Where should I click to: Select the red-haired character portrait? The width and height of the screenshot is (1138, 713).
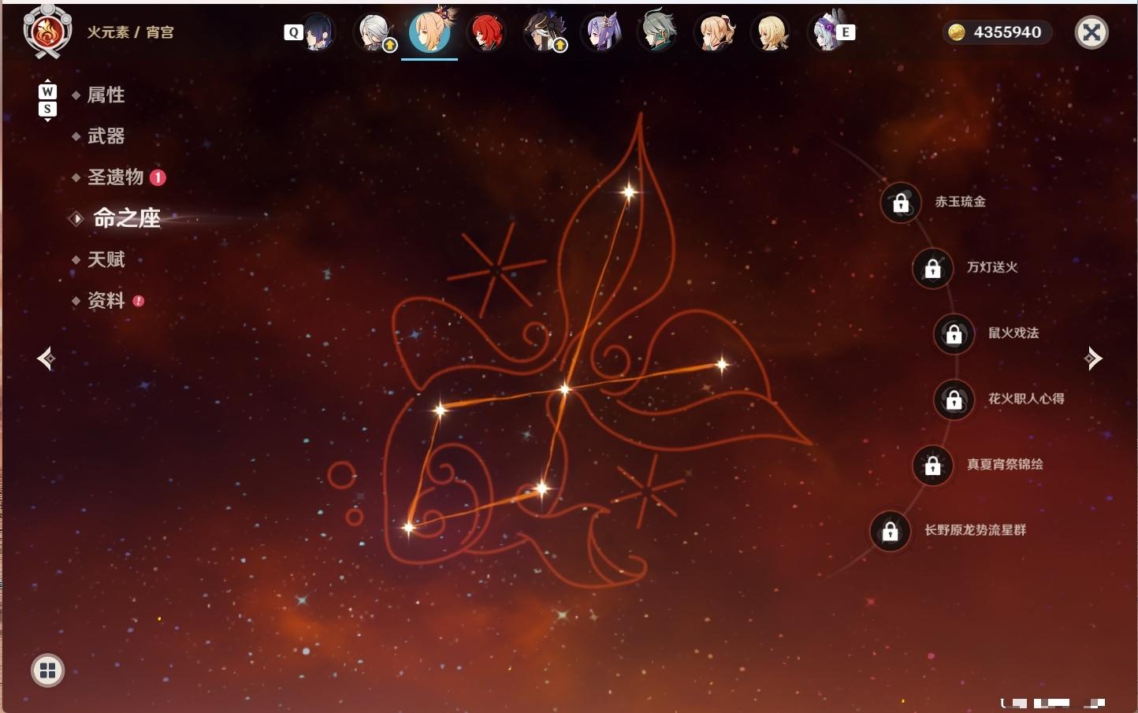486,32
